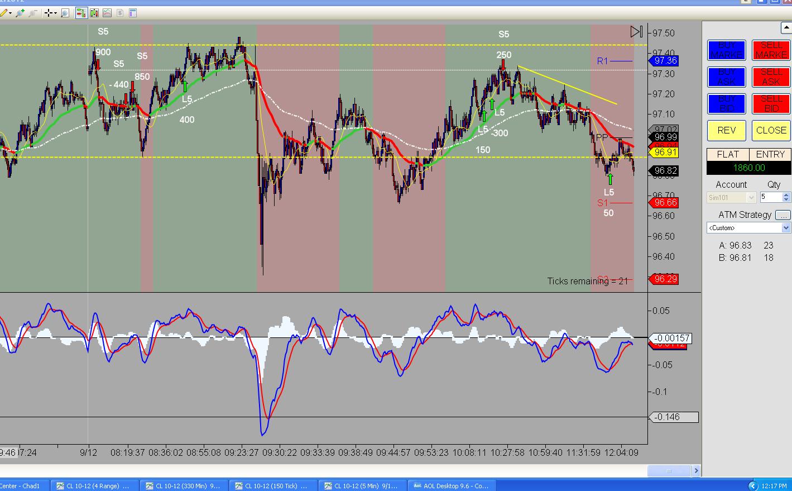Click the black 96.82 last price marker
The height and width of the screenshot is (491, 792).
tap(665, 171)
